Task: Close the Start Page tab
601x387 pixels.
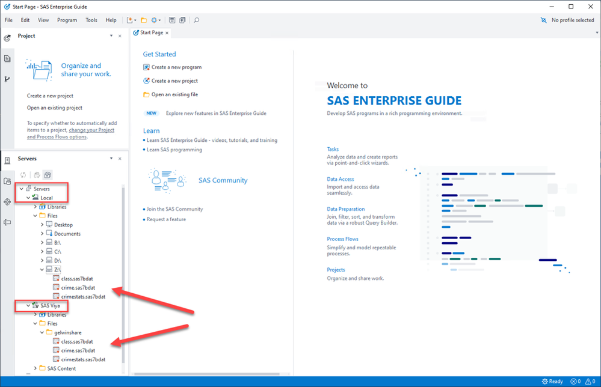Action: (x=167, y=33)
